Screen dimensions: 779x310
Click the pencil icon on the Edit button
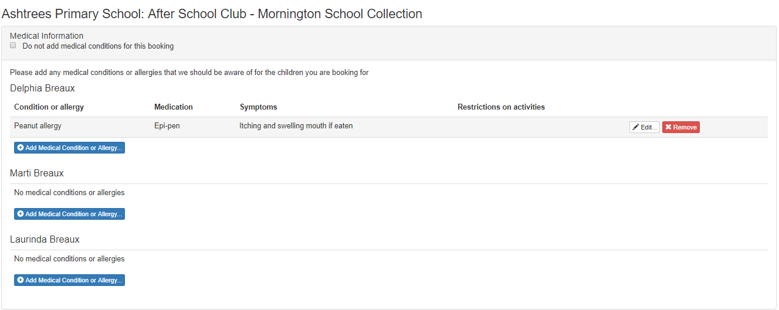point(636,127)
